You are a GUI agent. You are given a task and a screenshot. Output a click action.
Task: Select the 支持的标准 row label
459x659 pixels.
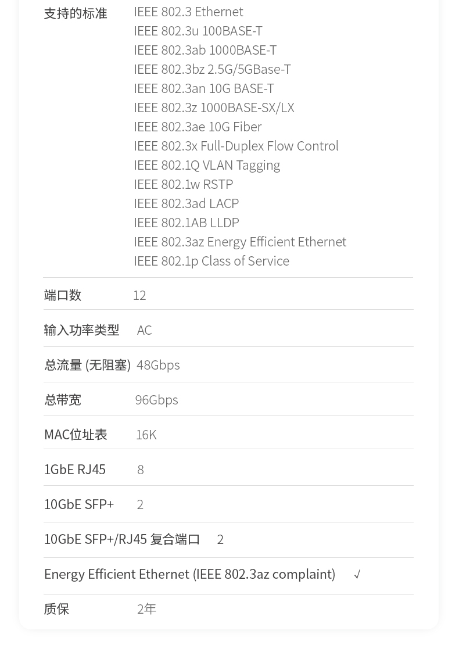[x=76, y=13]
